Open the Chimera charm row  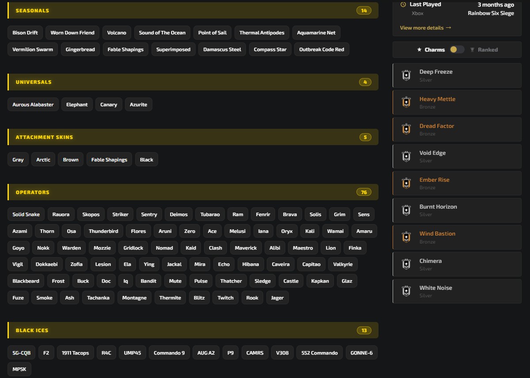[x=457, y=265]
